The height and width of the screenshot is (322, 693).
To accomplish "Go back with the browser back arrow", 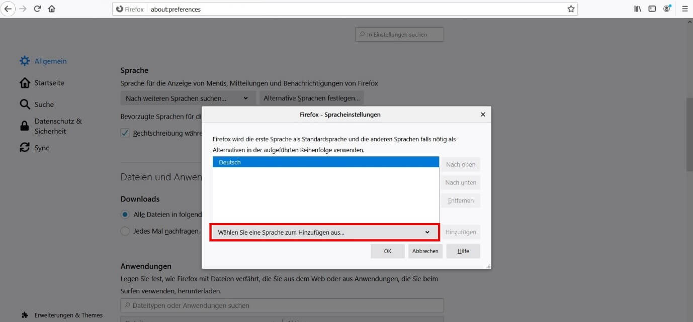I will tap(8, 9).
